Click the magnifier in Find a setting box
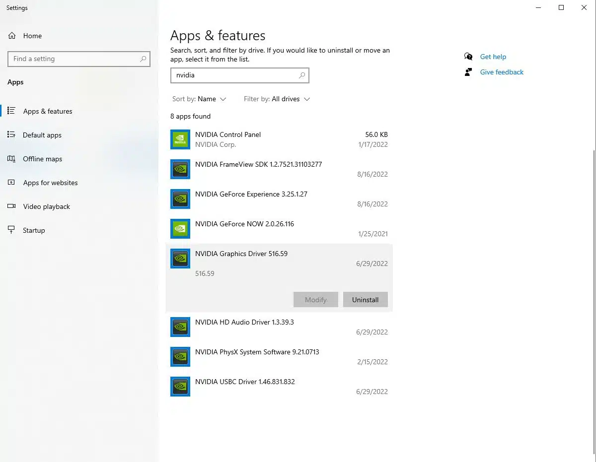Image resolution: width=596 pixels, height=462 pixels. tap(143, 59)
